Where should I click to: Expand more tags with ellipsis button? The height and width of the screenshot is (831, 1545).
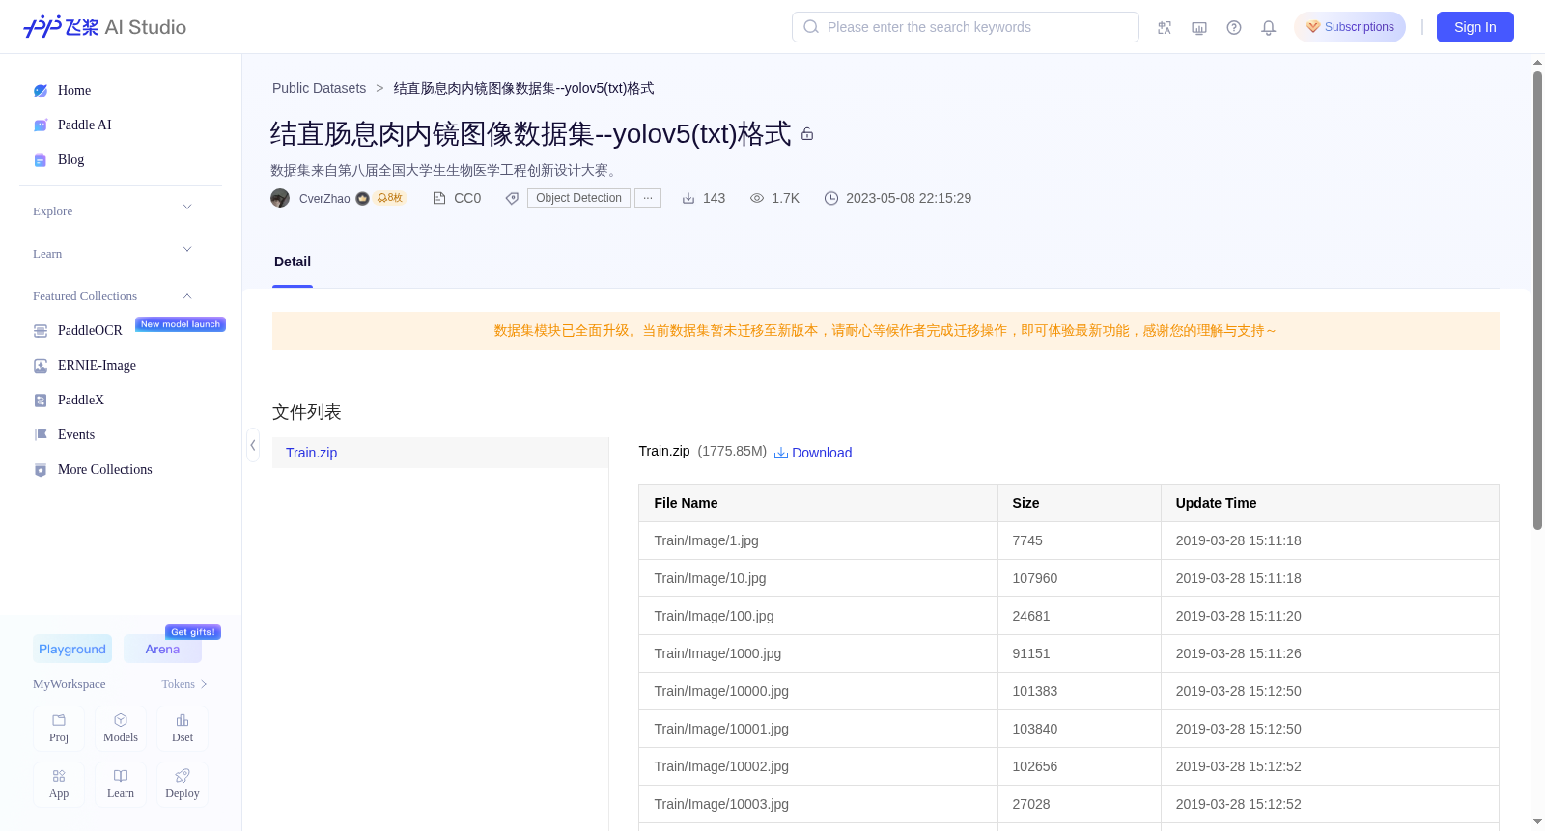[648, 198]
